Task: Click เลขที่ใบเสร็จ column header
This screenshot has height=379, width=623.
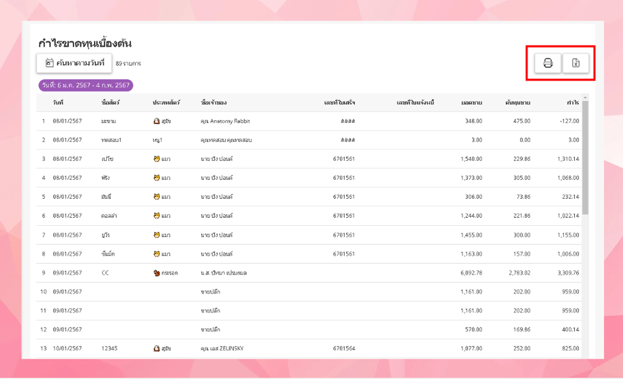Action: tap(340, 102)
